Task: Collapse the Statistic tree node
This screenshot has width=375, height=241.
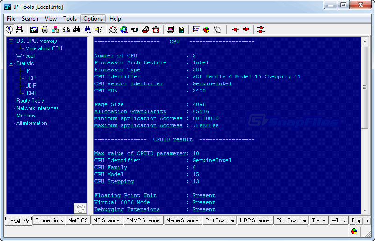Action: (11, 64)
